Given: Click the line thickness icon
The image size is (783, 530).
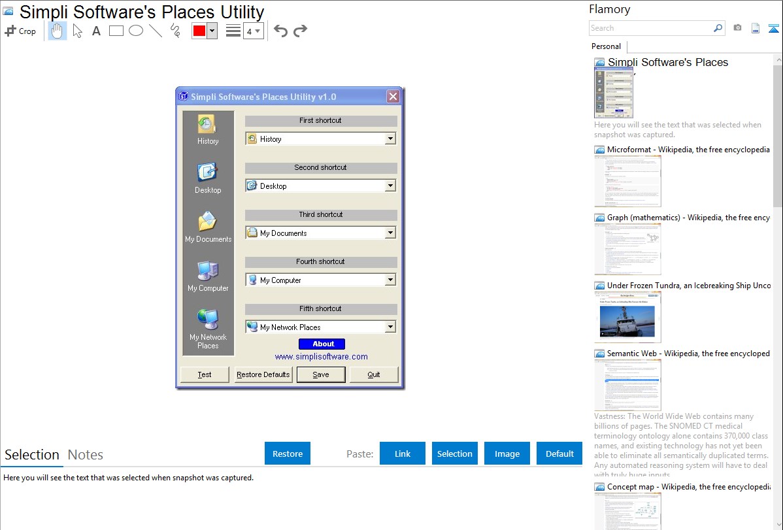Looking at the screenshot, I should [233, 31].
